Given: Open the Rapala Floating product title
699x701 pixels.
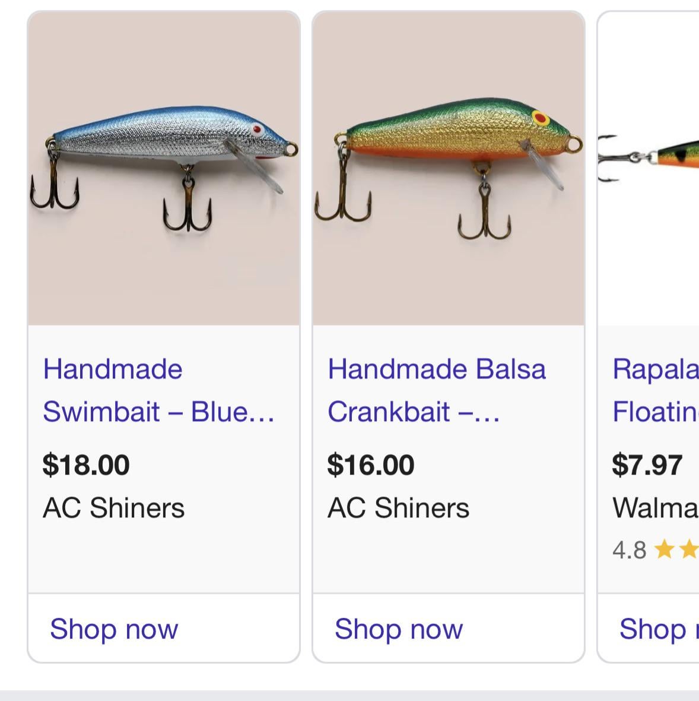Looking at the screenshot, I should point(656,390).
